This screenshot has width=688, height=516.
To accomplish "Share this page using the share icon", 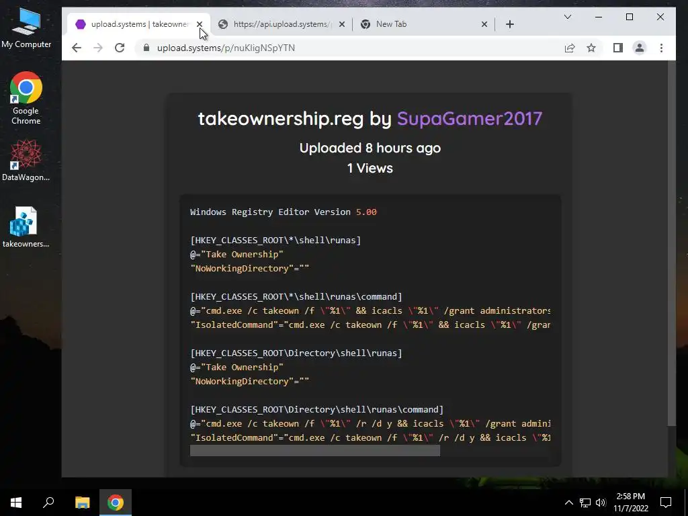I will tap(570, 48).
